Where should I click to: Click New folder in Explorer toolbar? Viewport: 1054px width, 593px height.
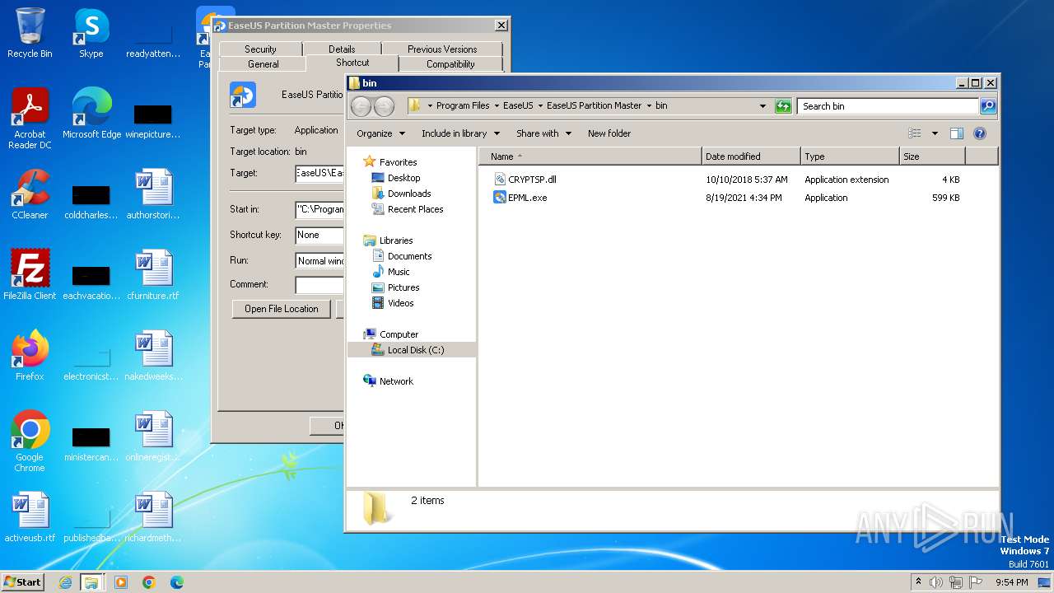pos(609,133)
